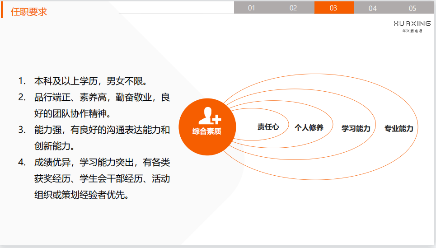Select the 综合素质 label in the circle
Image resolution: width=436 pixels, height=248 pixels.
coord(207,132)
